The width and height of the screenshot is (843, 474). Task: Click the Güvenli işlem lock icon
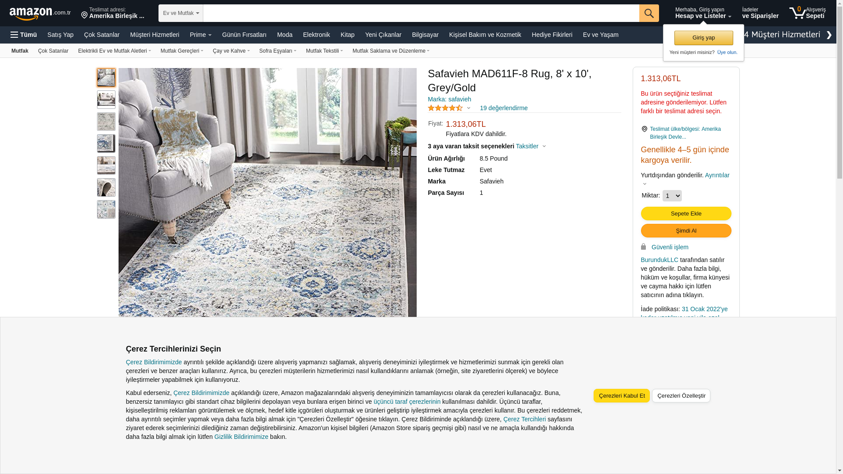644,247
